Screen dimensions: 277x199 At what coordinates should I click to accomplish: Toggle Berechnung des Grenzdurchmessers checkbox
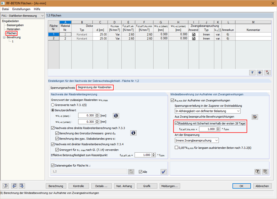[57, 133]
